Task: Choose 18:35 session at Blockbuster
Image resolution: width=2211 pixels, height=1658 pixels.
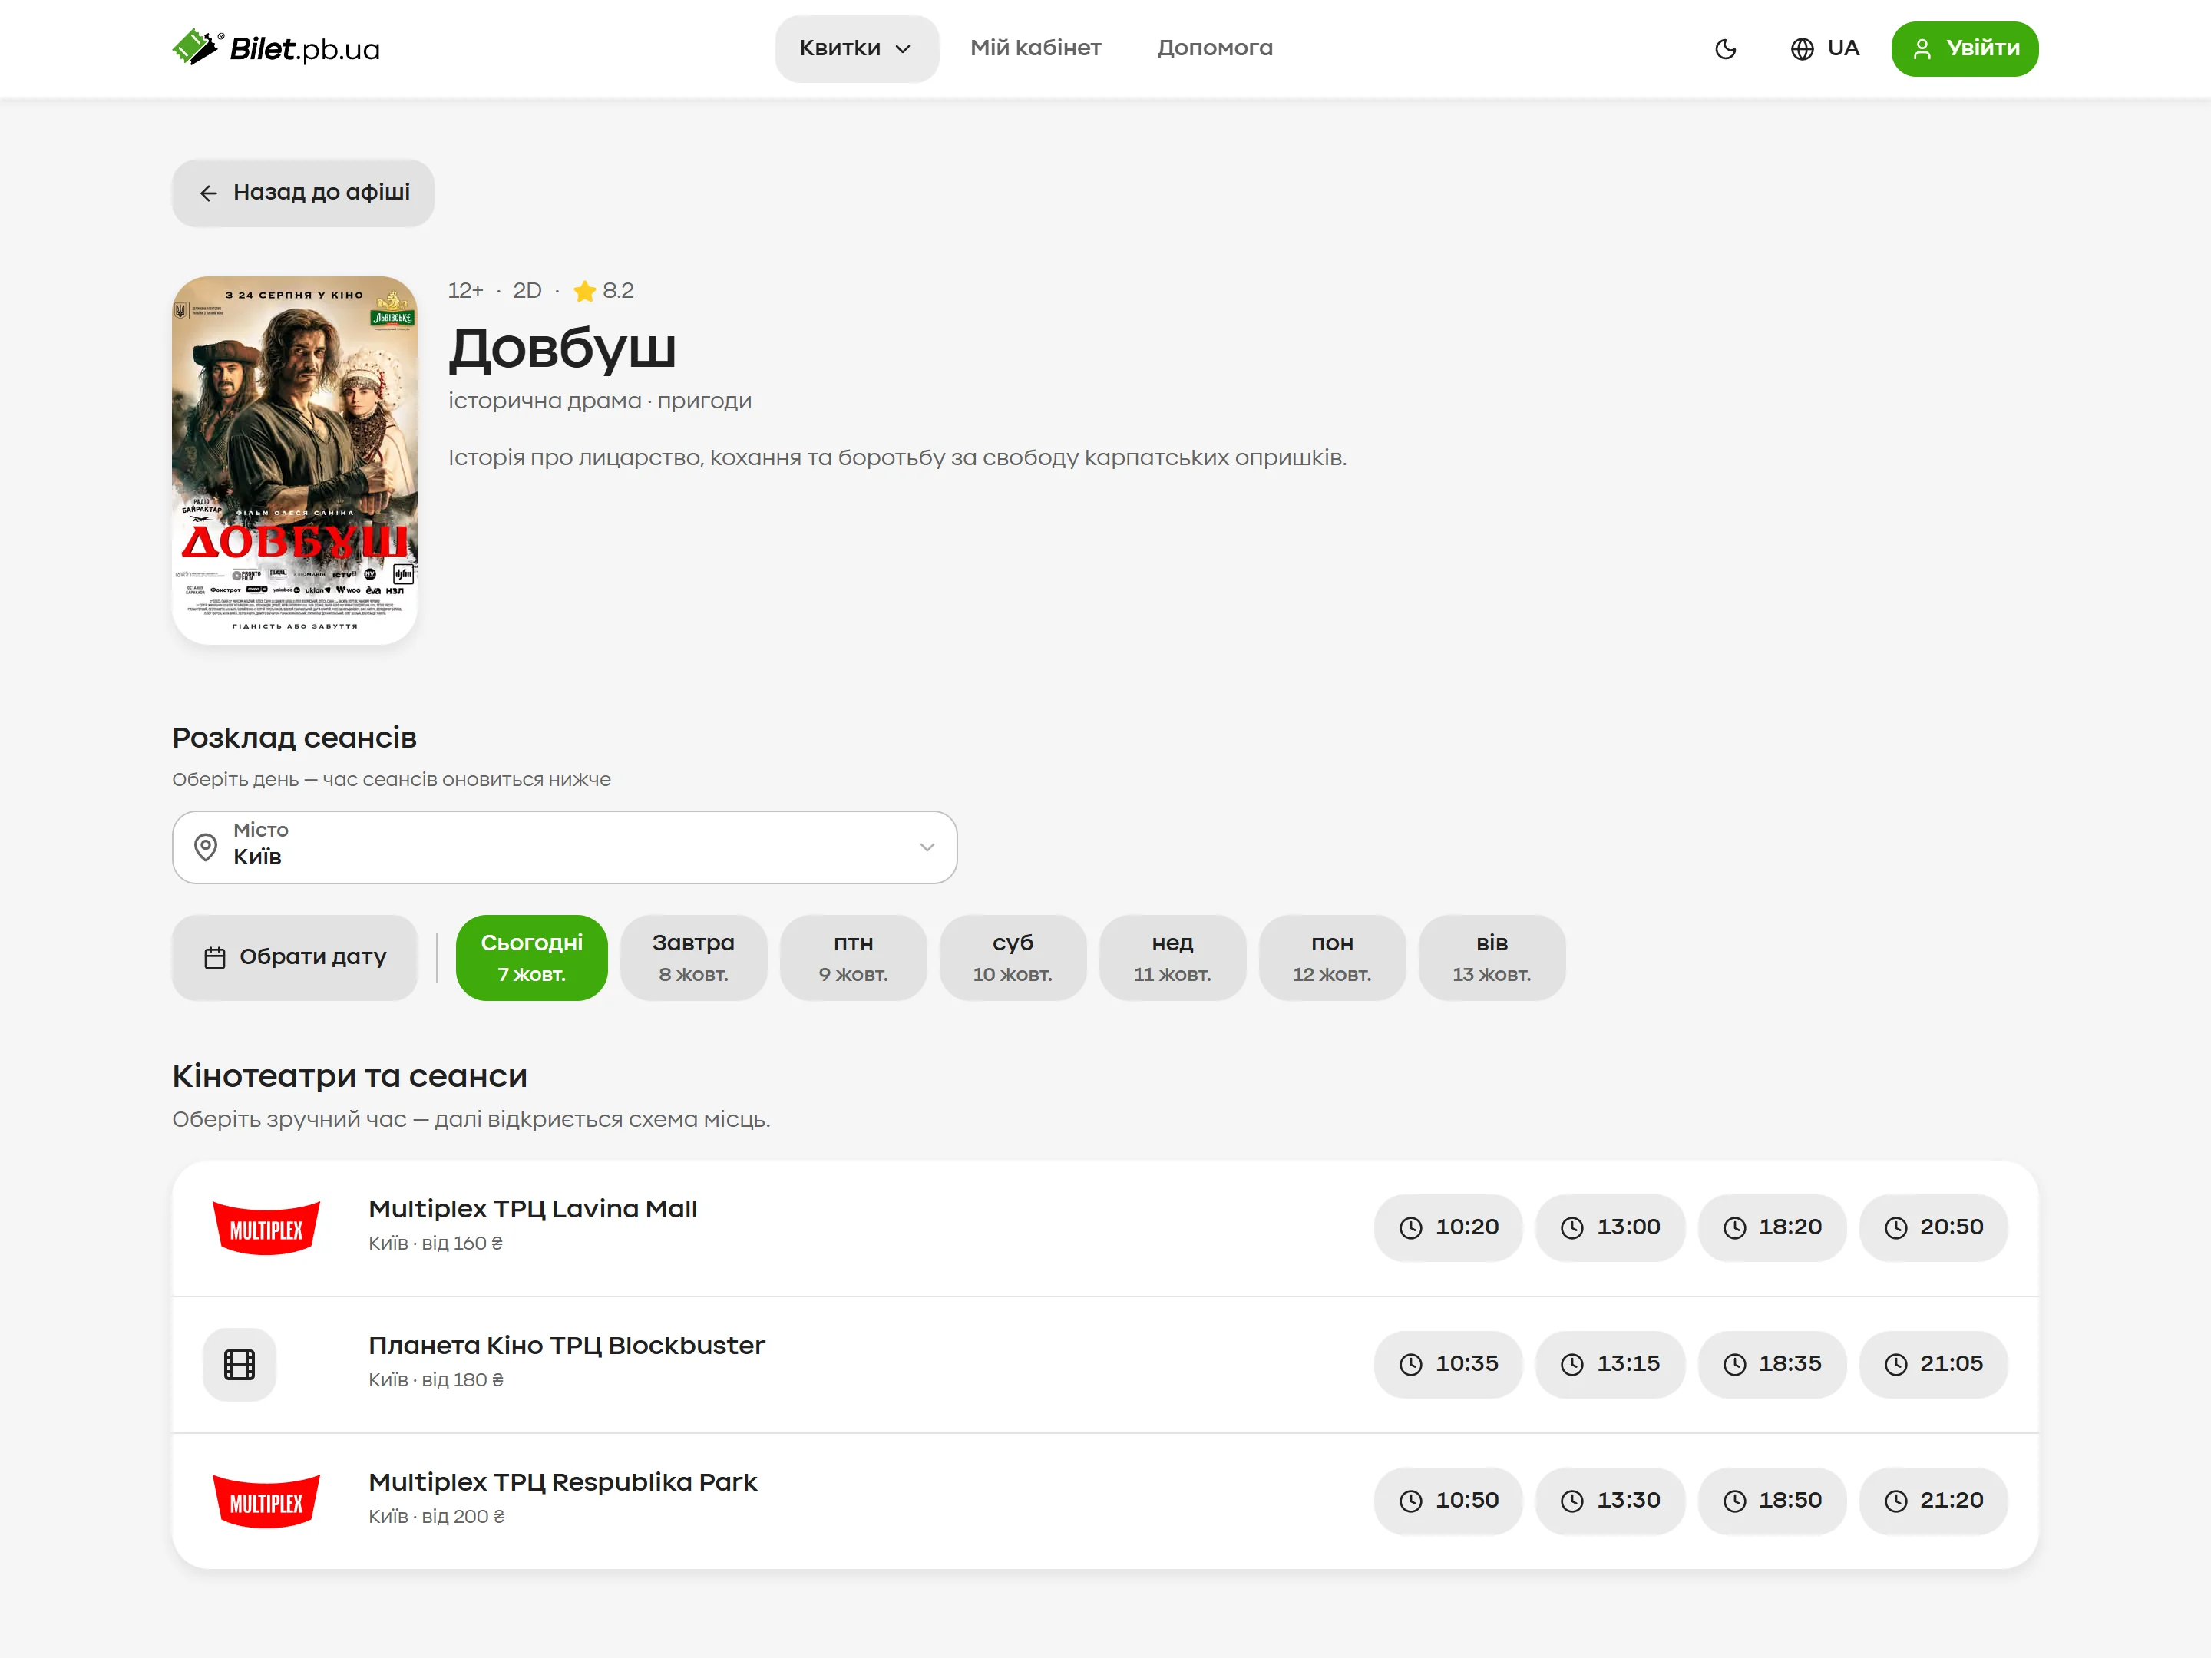Action: coord(1771,1366)
